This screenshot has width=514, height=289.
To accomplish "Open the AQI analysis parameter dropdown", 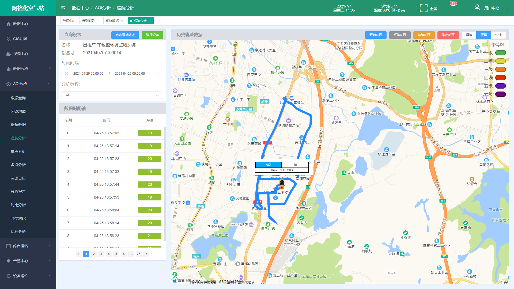I will (112, 95).
